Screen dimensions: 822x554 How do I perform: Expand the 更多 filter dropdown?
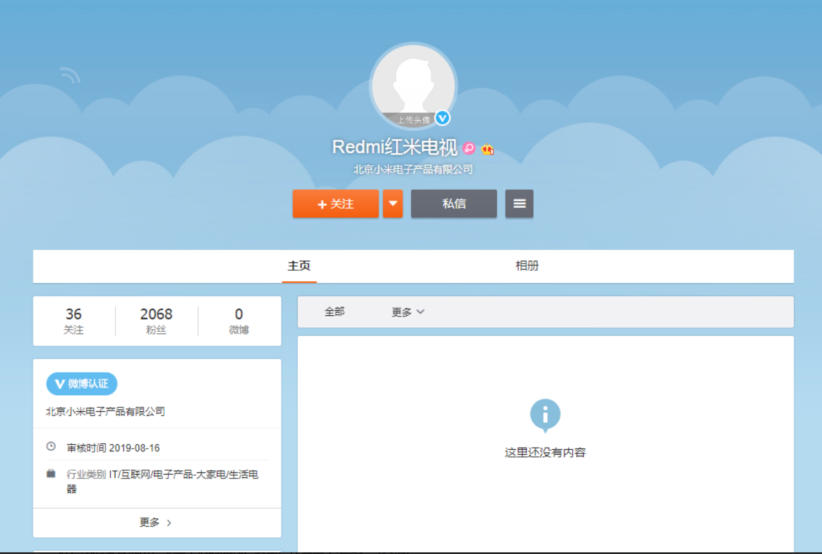point(408,312)
